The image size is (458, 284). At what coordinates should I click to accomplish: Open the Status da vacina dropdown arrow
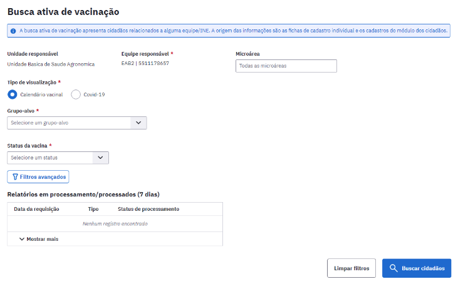click(101, 158)
